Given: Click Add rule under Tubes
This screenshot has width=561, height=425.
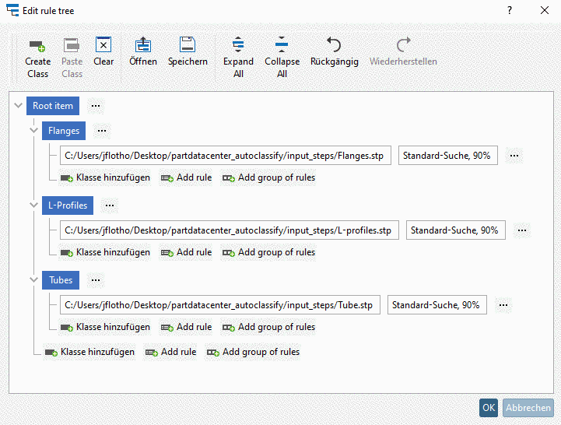Looking at the screenshot, I should coord(186,327).
